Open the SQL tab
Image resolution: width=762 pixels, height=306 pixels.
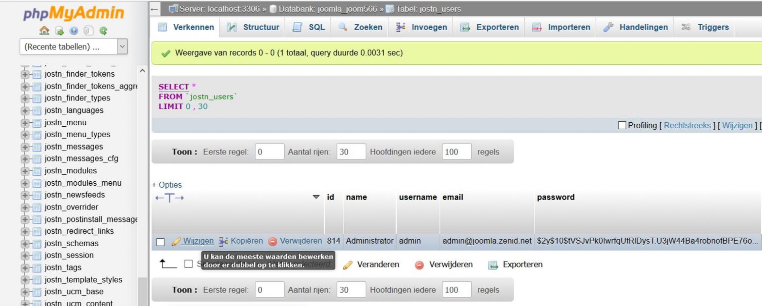pyautogui.click(x=309, y=27)
